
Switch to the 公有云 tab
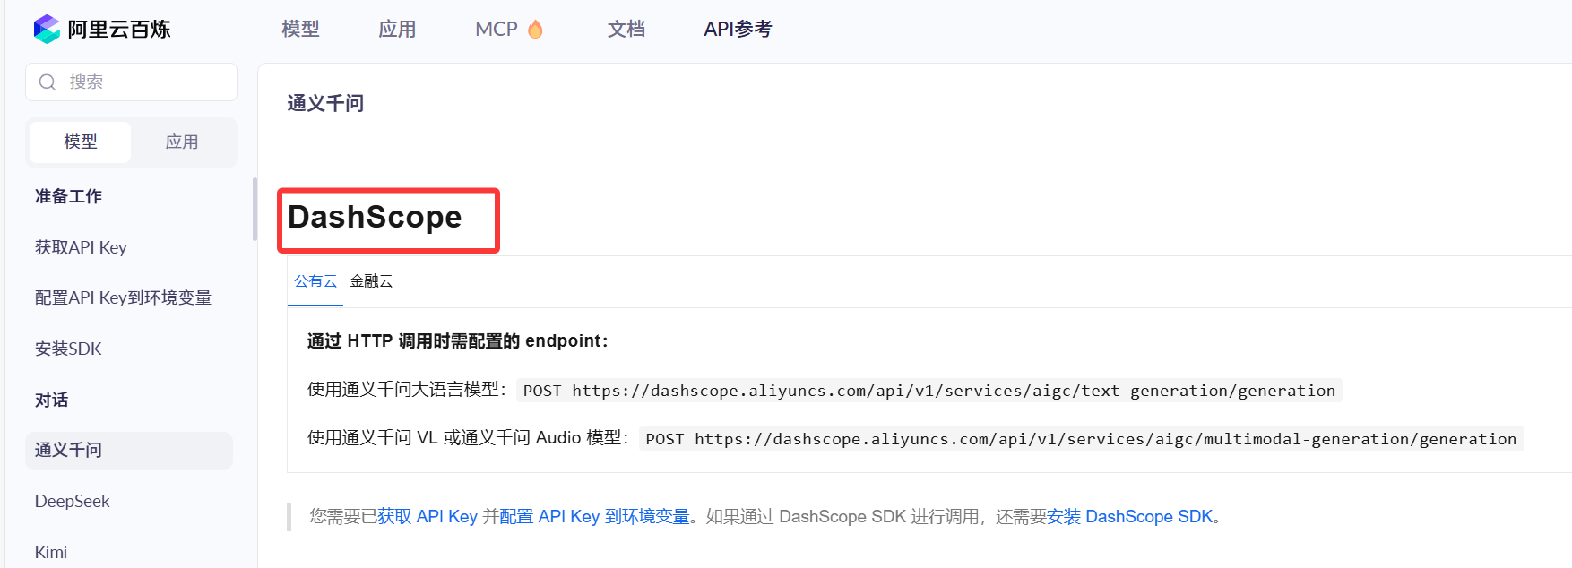[x=315, y=281]
